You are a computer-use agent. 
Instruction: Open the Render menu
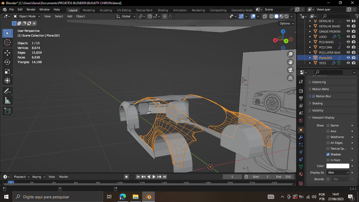coord(31,9)
